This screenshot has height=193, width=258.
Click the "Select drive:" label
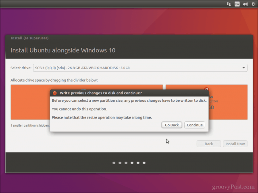pos(21,68)
